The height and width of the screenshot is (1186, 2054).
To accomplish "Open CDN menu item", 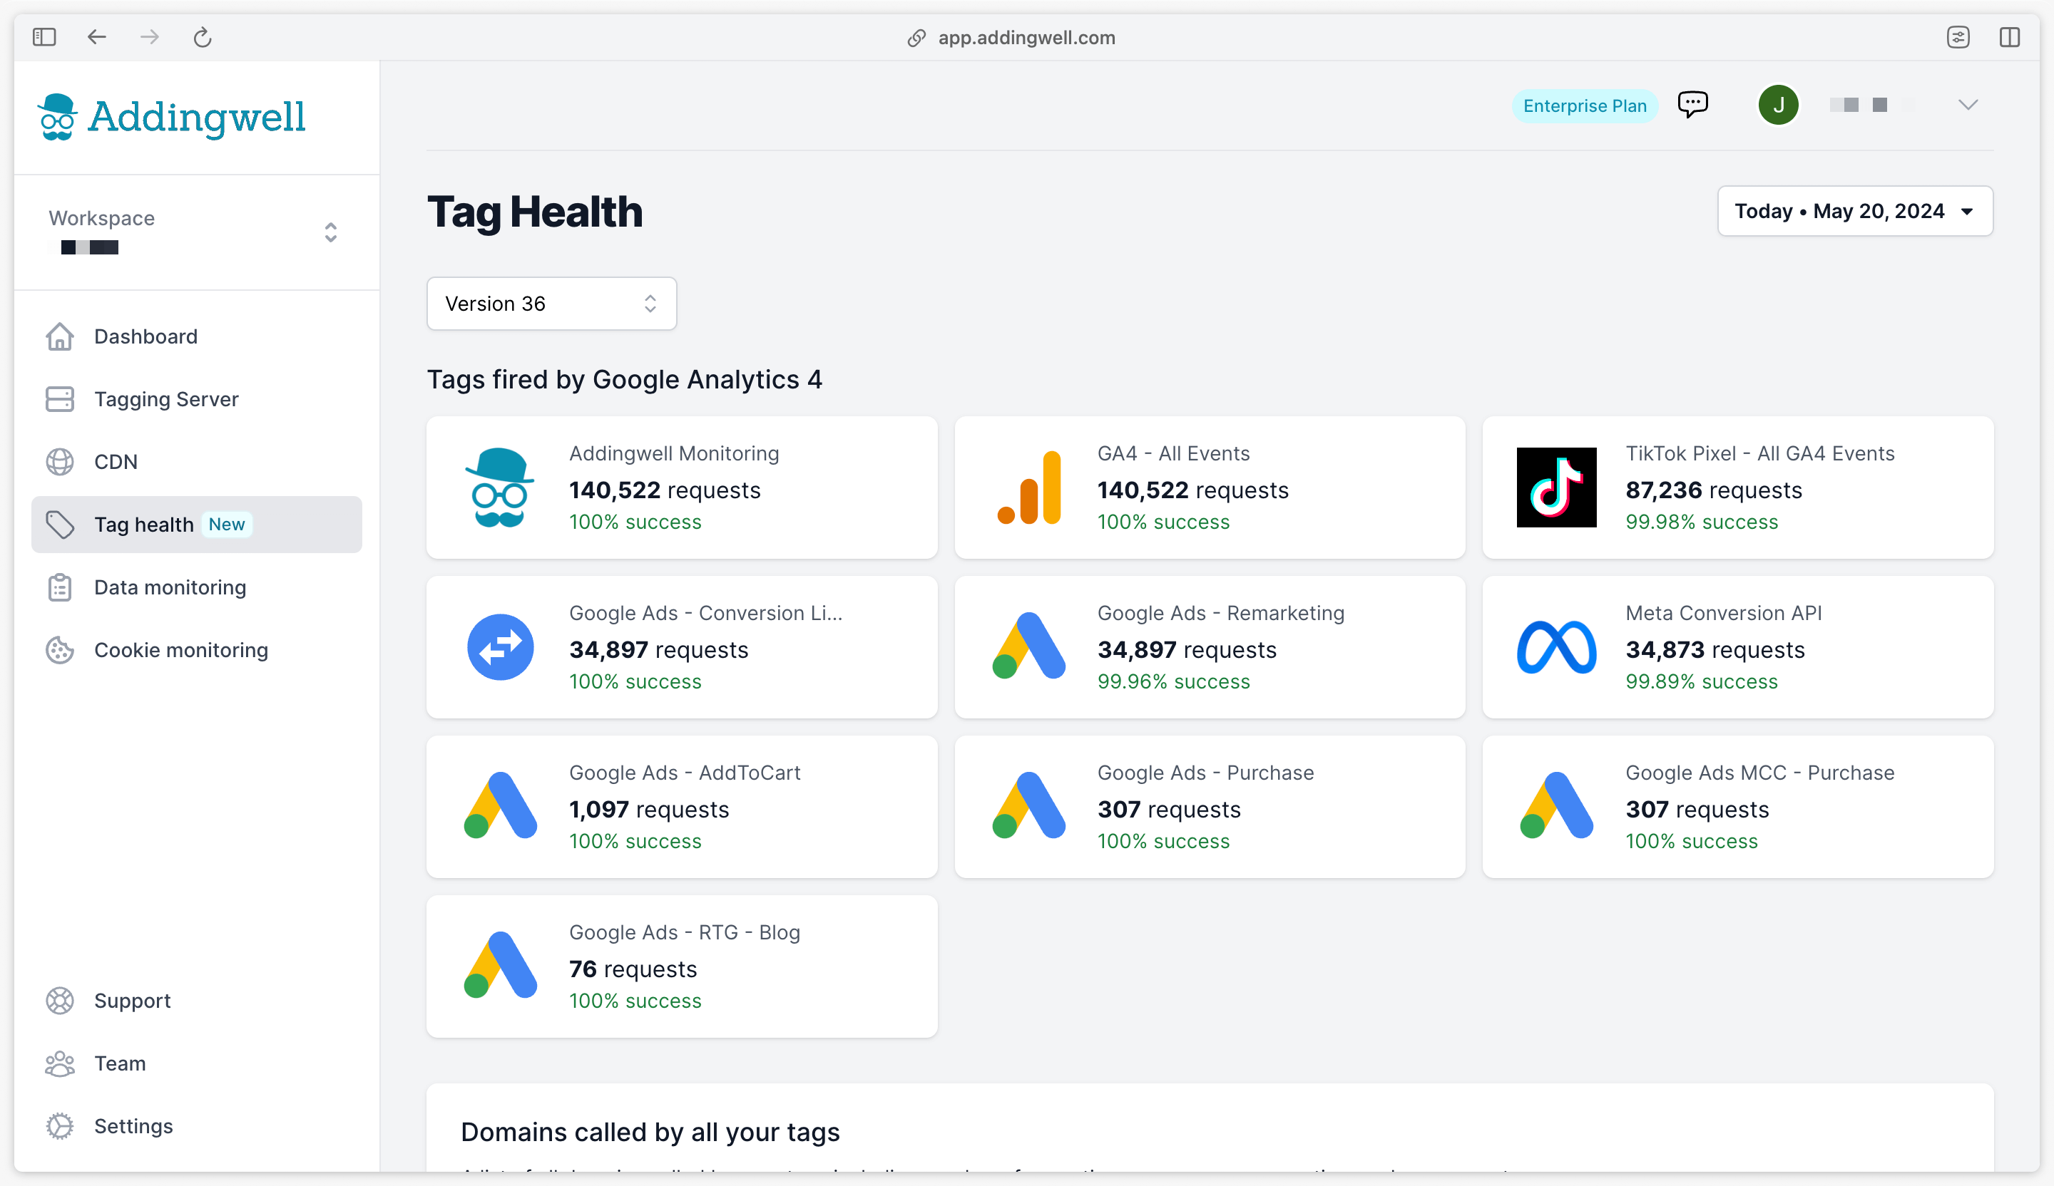I will [x=116, y=462].
